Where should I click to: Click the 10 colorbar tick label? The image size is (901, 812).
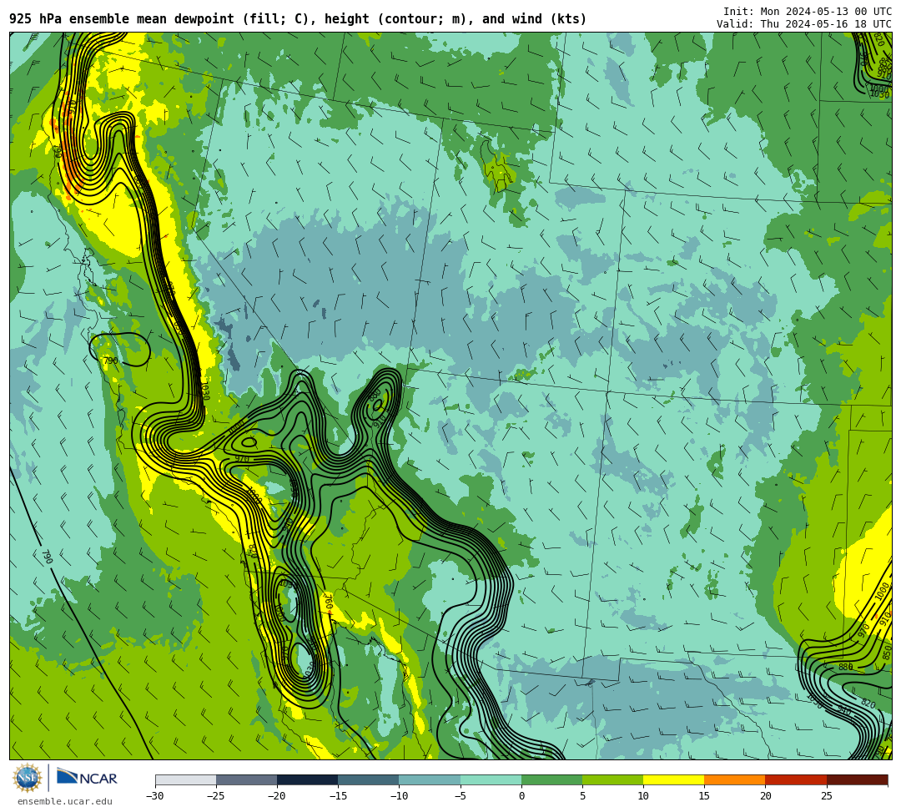tap(643, 796)
